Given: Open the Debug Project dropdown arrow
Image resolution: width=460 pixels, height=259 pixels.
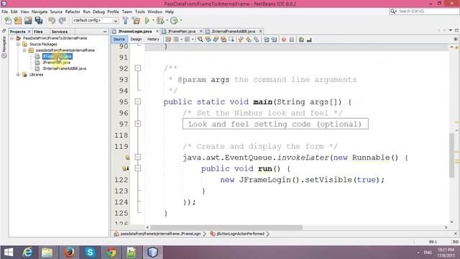Looking at the screenshot, I should [167, 21].
